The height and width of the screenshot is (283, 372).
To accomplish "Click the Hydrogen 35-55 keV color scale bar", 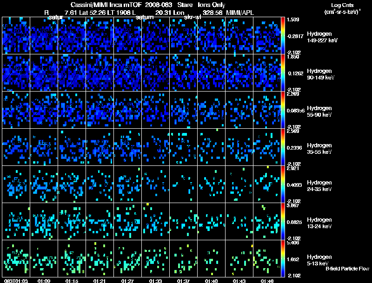I will (283, 147).
